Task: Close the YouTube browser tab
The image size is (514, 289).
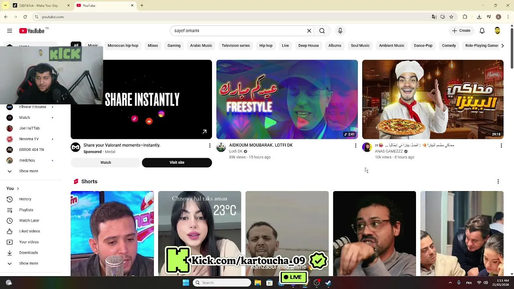Action: (132, 6)
